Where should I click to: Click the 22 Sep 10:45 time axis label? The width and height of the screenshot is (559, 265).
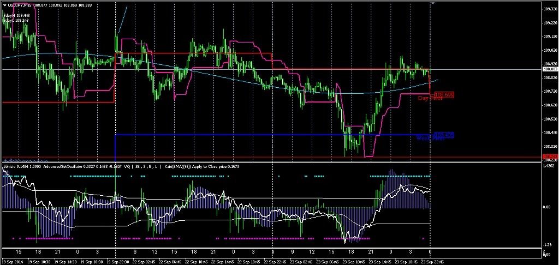pos(197,261)
